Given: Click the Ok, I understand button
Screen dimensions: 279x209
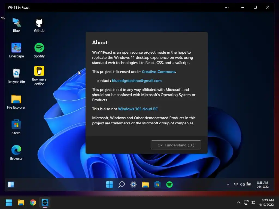Looking at the screenshot, I should click(x=176, y=145).
